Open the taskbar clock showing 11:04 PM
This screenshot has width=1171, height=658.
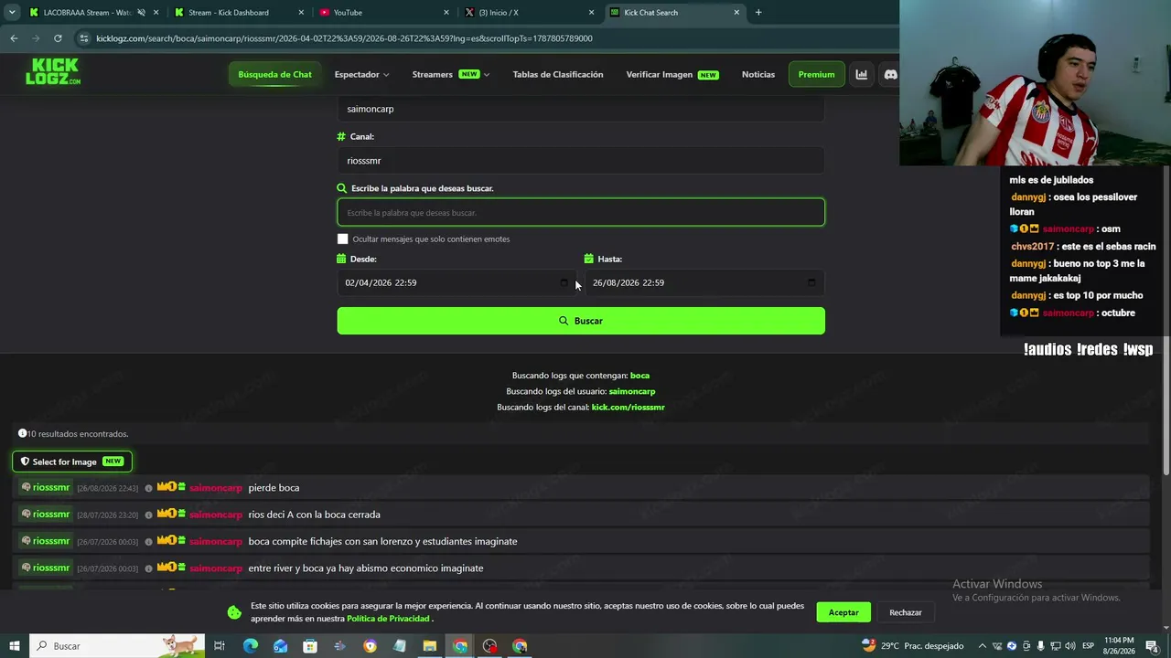(1119, 646)
